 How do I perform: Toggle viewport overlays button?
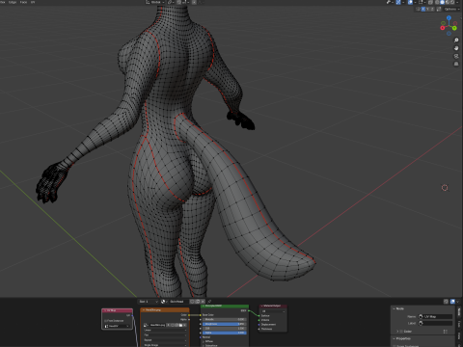(410, 2)
